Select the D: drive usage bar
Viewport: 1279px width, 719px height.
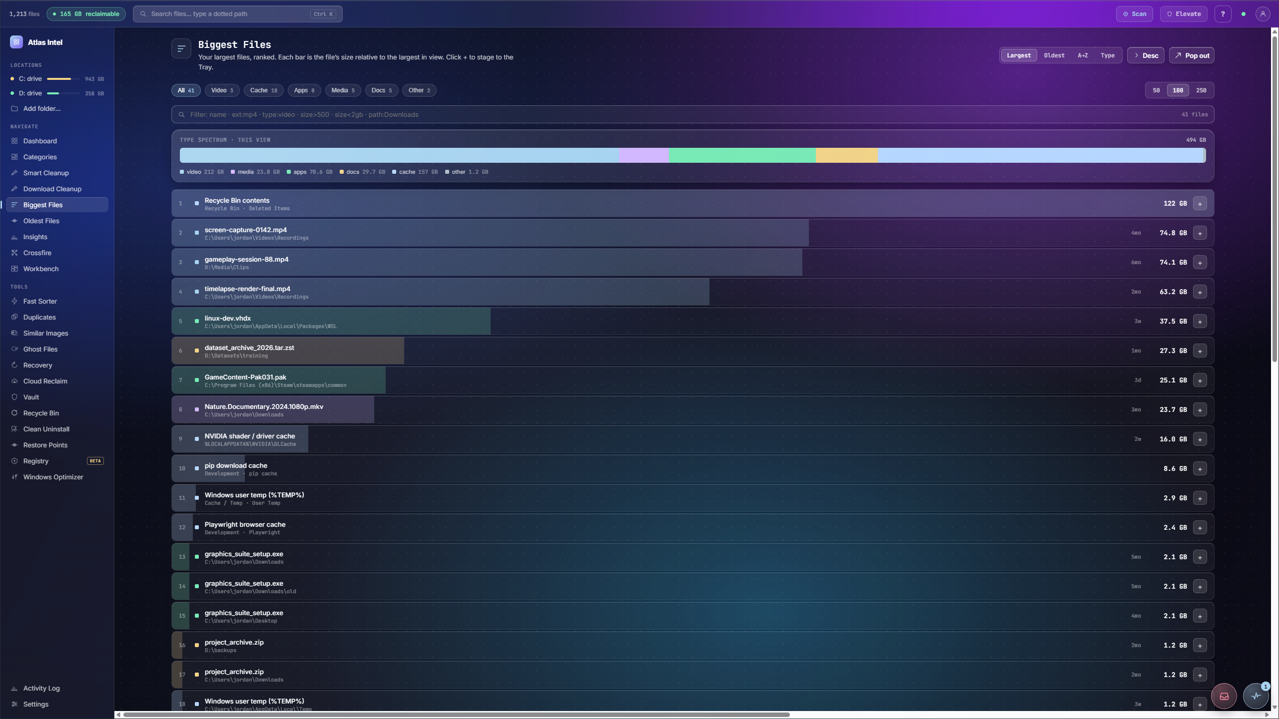pos(63,93)
